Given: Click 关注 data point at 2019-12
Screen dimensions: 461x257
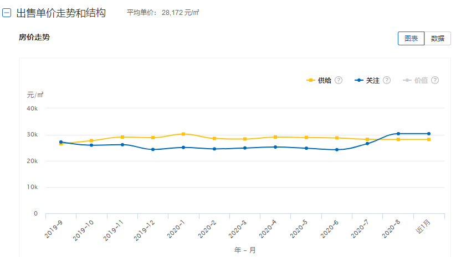Looking at the screenshot, I should click(153, 149).
